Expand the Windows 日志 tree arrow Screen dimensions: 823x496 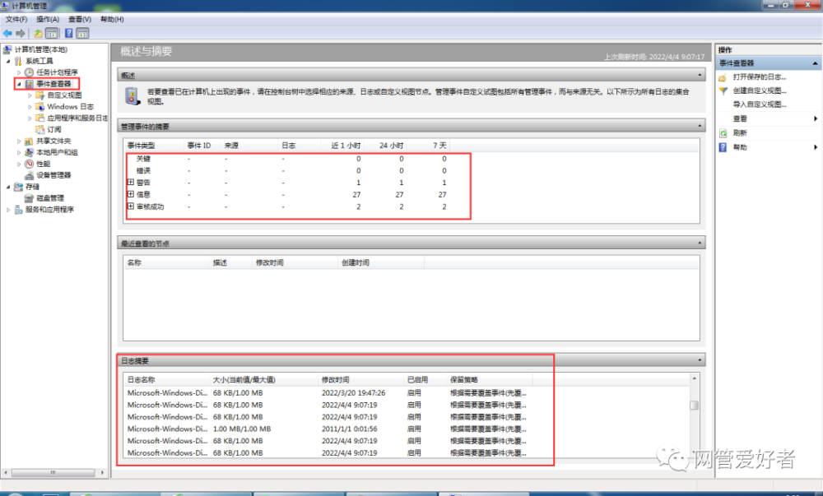[x=30, y=107]
